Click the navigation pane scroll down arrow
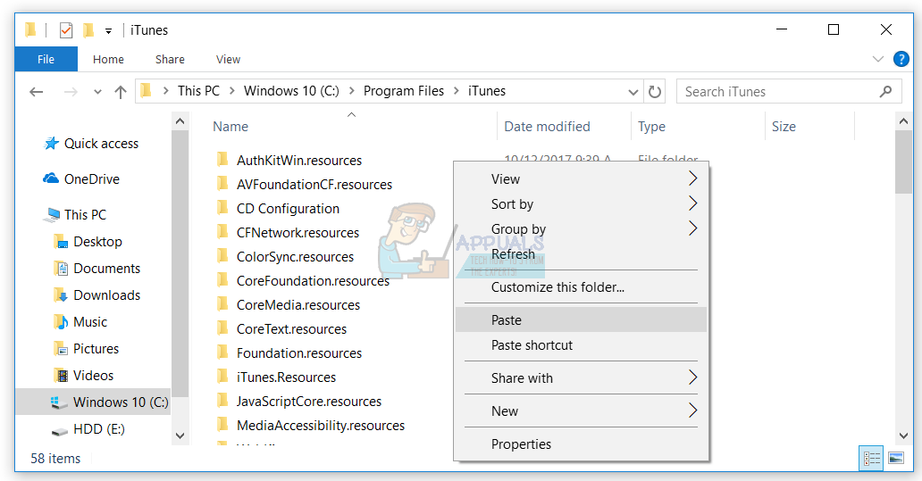Image resolution: width=922 pixels, height=481 pixels. tap(180, 435)
